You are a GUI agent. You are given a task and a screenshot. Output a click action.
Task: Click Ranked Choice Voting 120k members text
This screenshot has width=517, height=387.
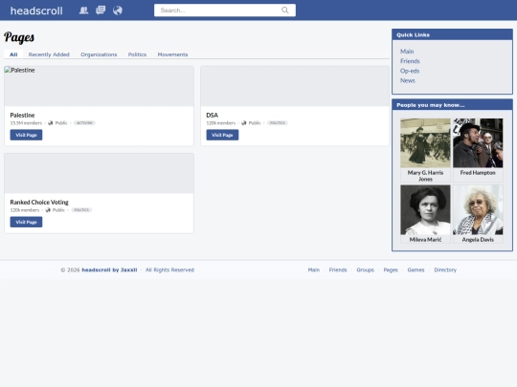[x=25, y=210]
